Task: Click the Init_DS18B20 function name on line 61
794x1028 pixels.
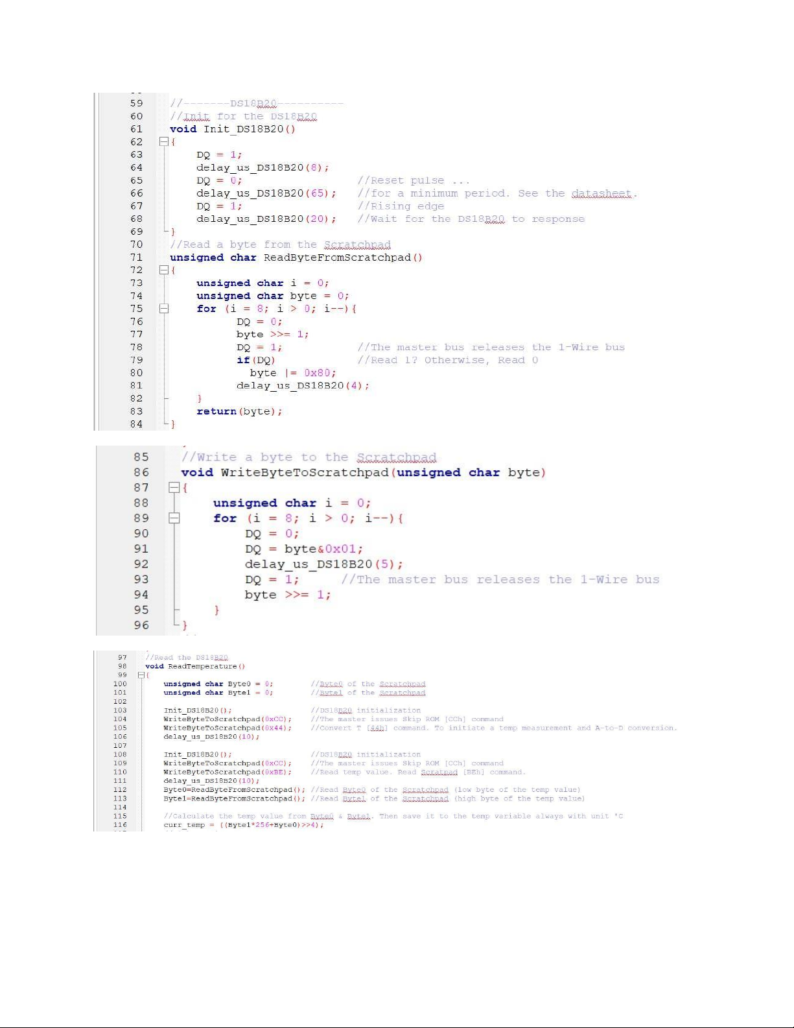Action: (x=244, y=129)
